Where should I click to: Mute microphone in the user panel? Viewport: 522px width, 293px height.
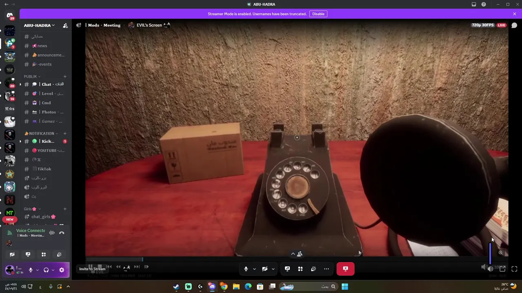[31, 270]
